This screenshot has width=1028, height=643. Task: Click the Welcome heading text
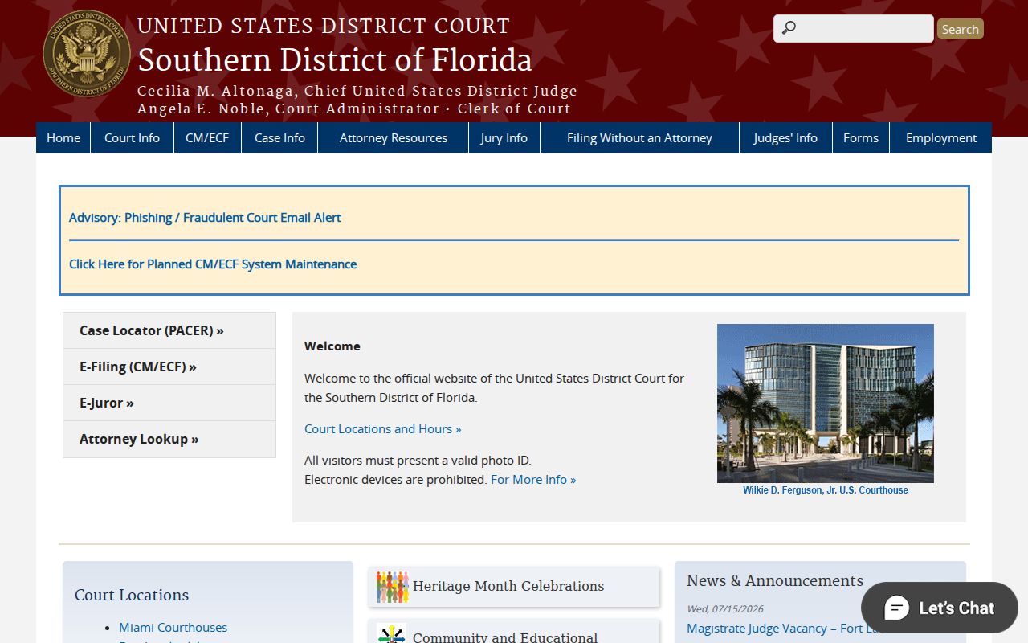(332, 346)
